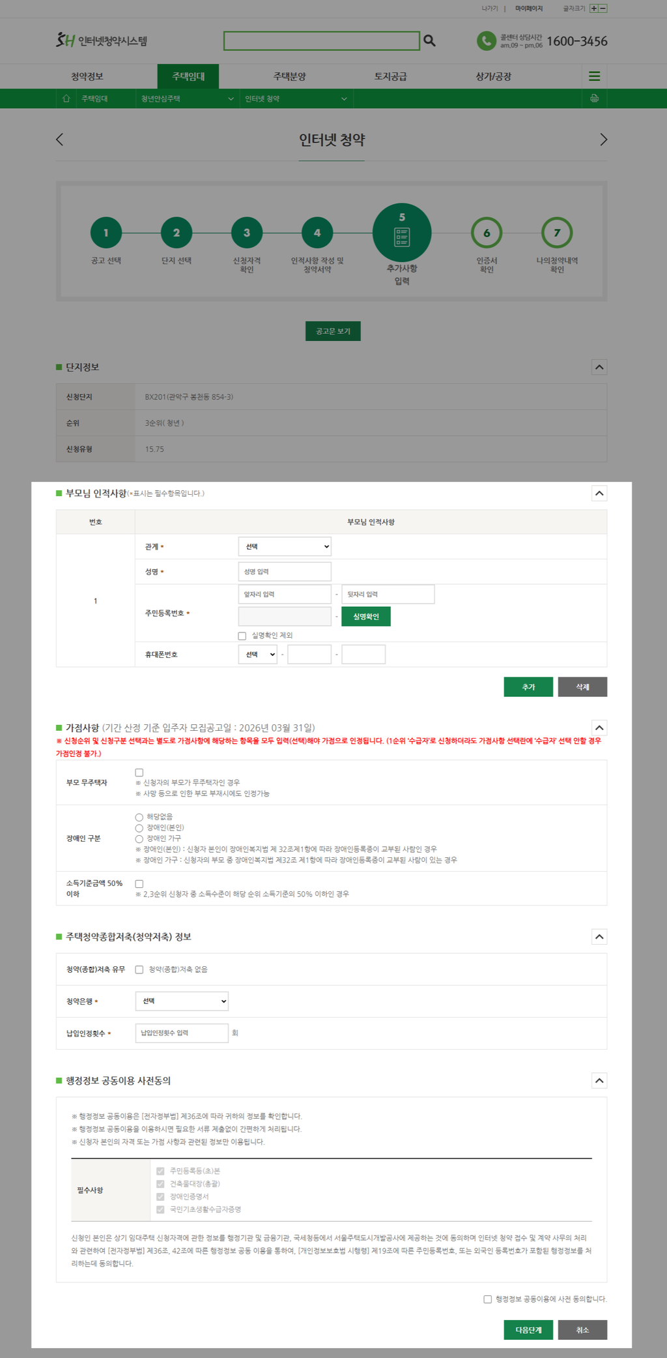Select the 해당없음 radio option
667x1358 pixels.
tap(139, 817)
